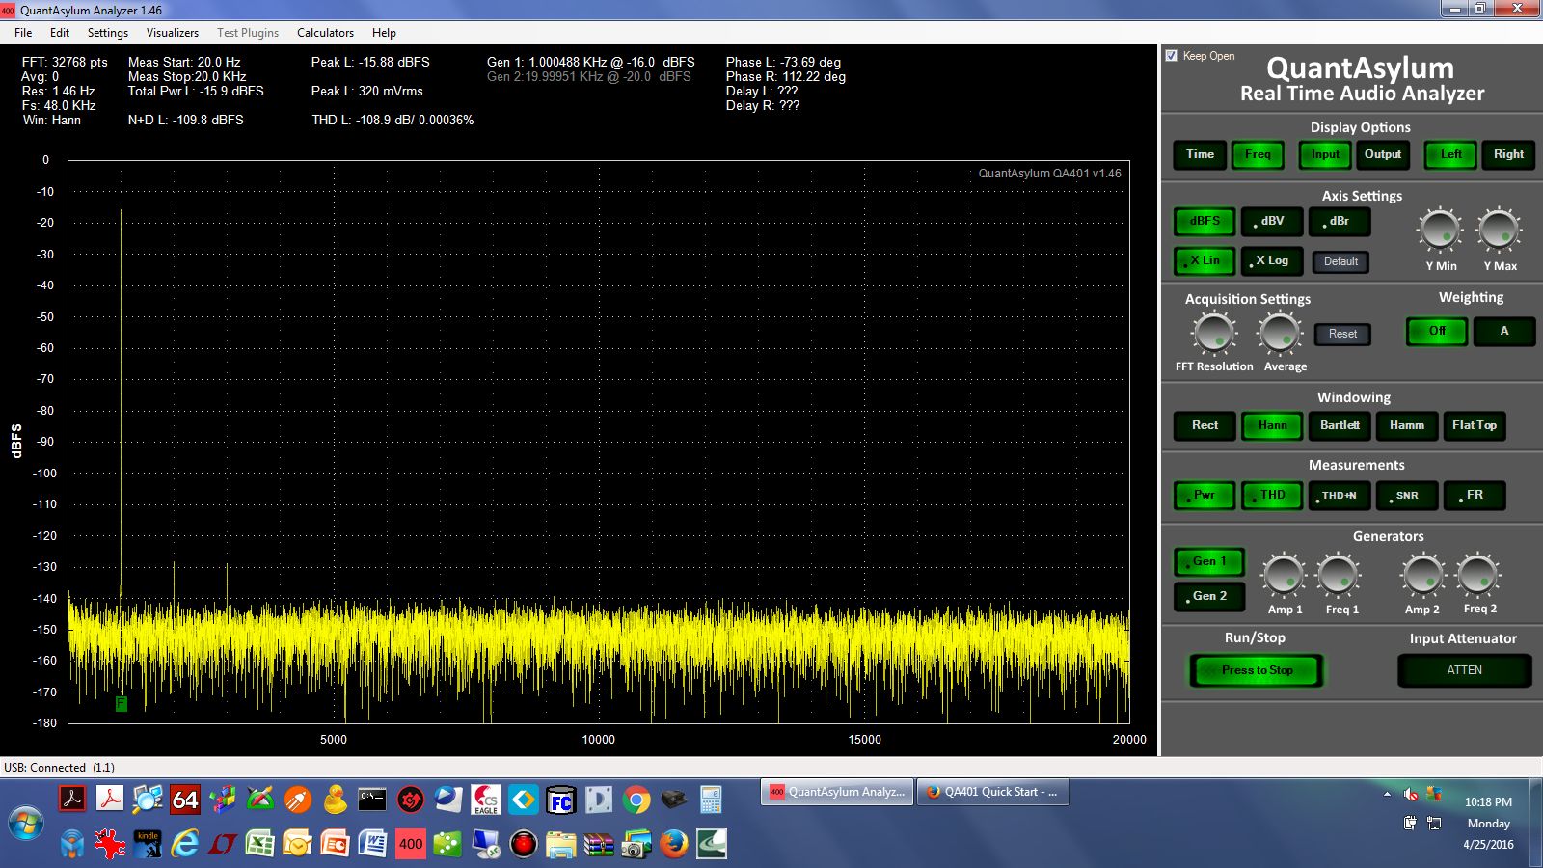The image size is (1543, 868).
Task: Launch Firefox from the pinned taskbar icon
Action: point(674,844)
